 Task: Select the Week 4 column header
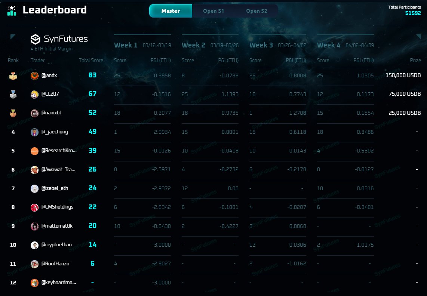[x=329, y=45]
